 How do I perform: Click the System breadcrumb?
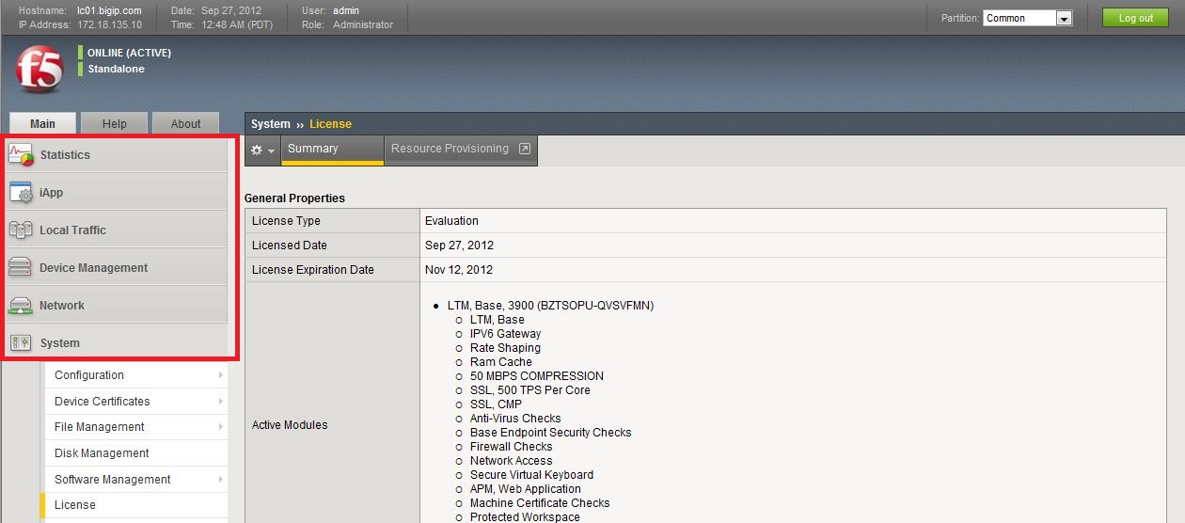[271, 124]
